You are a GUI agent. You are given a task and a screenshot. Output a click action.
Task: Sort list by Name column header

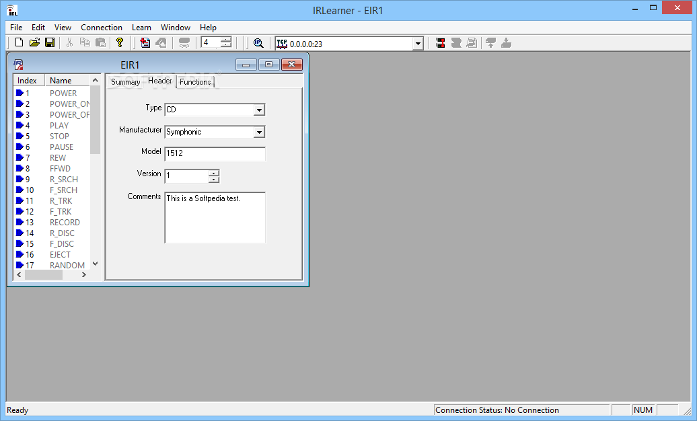click(67, 81)
